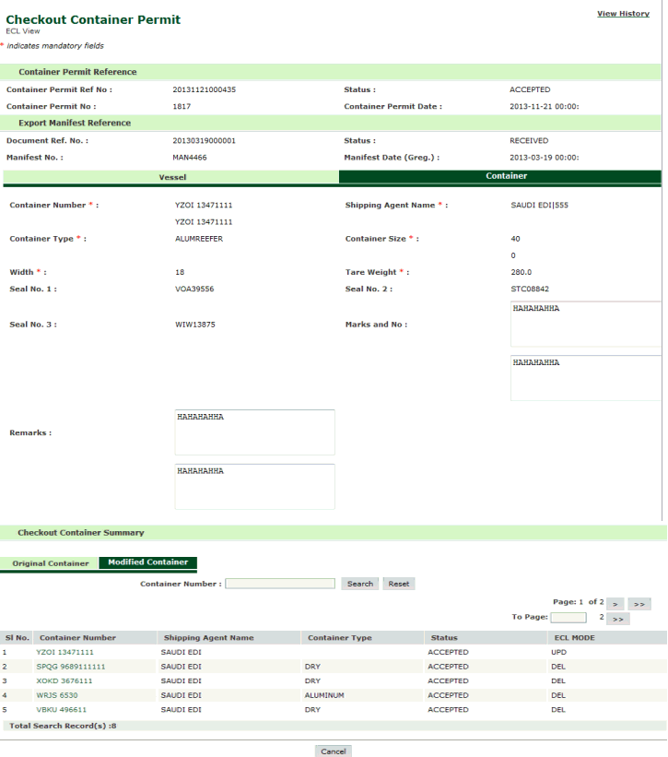
Task: Jump to last page with >> button
Action: coord(641,603)
